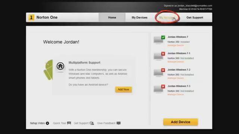239x134 pixels.
Task: Click the Member ID text
Action: 196,9
